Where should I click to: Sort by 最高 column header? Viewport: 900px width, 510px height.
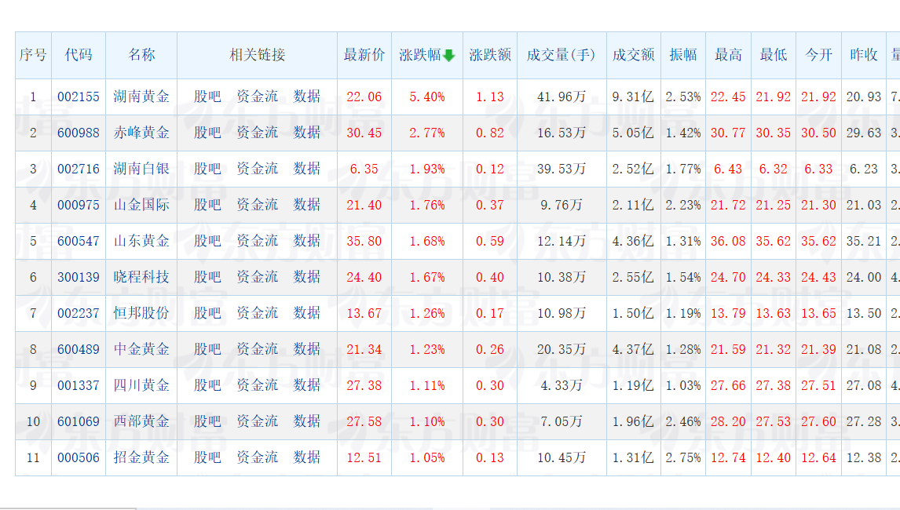tap(728, 55)
